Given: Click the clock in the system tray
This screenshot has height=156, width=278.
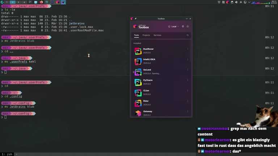Looking at the screenshot, I should click(274, 2).
